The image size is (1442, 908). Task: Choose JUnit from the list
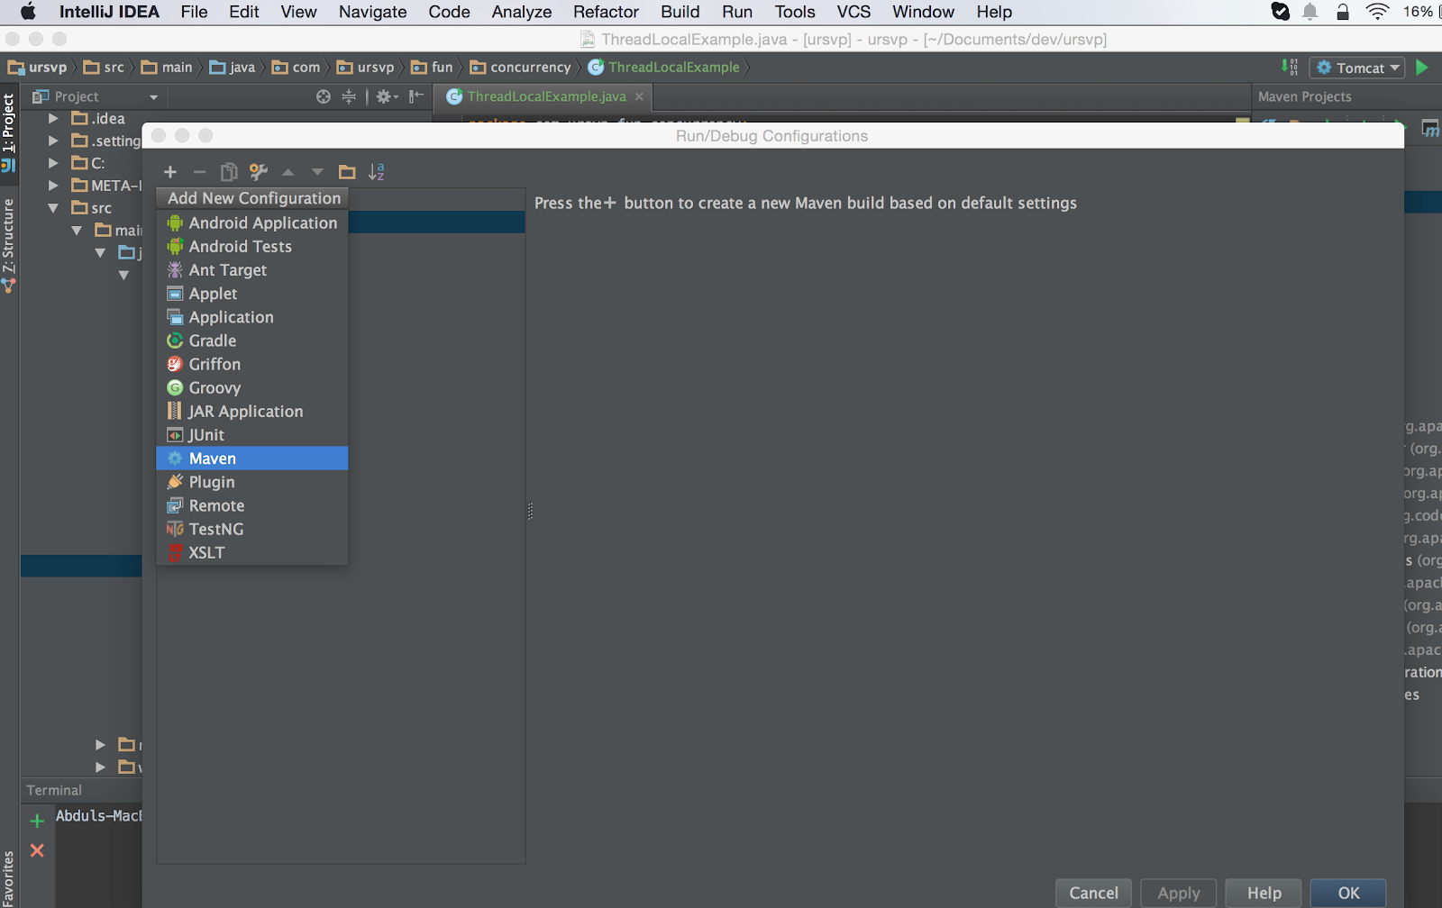(x=252, y=435)
